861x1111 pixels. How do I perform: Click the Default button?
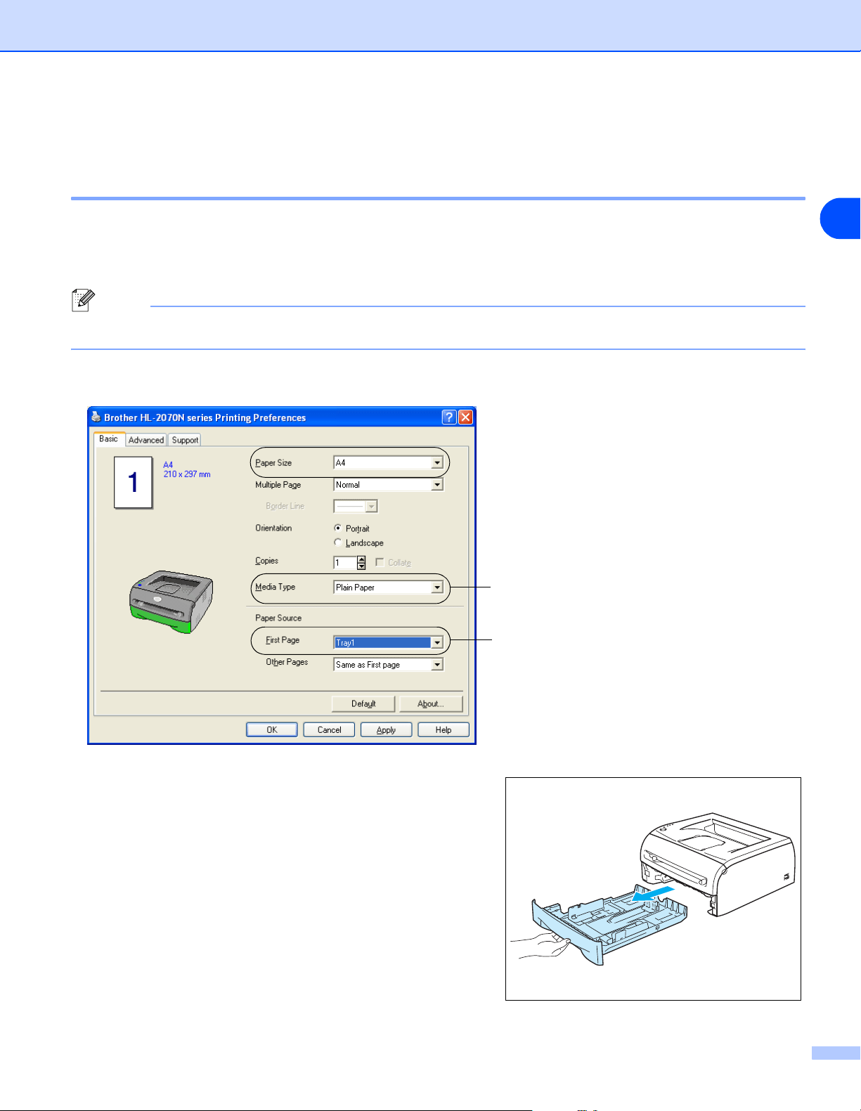click(363, 704)
